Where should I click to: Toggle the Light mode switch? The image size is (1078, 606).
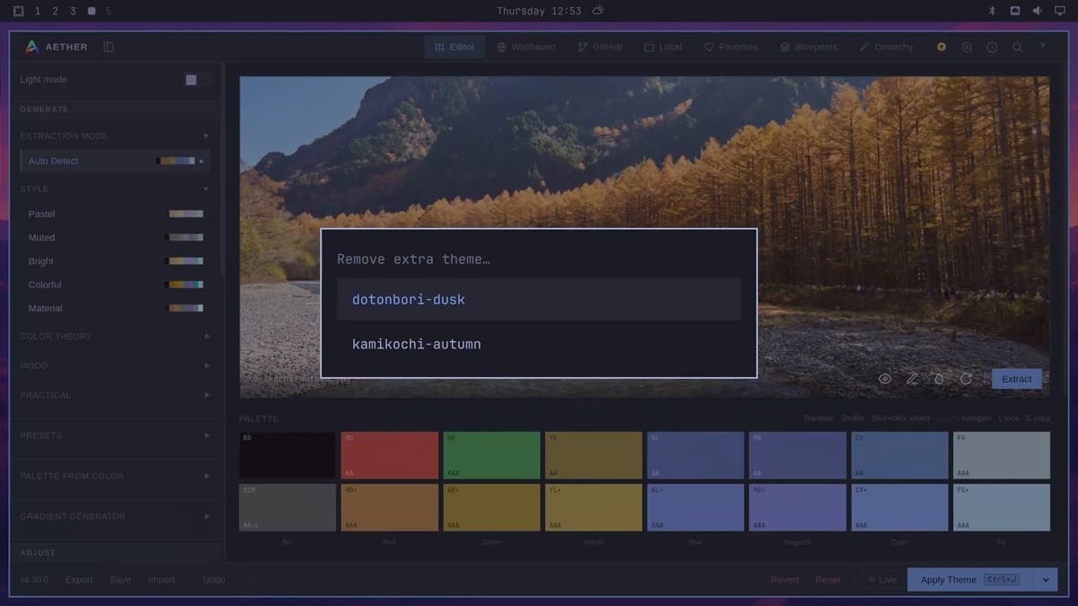tap(198, 79)
